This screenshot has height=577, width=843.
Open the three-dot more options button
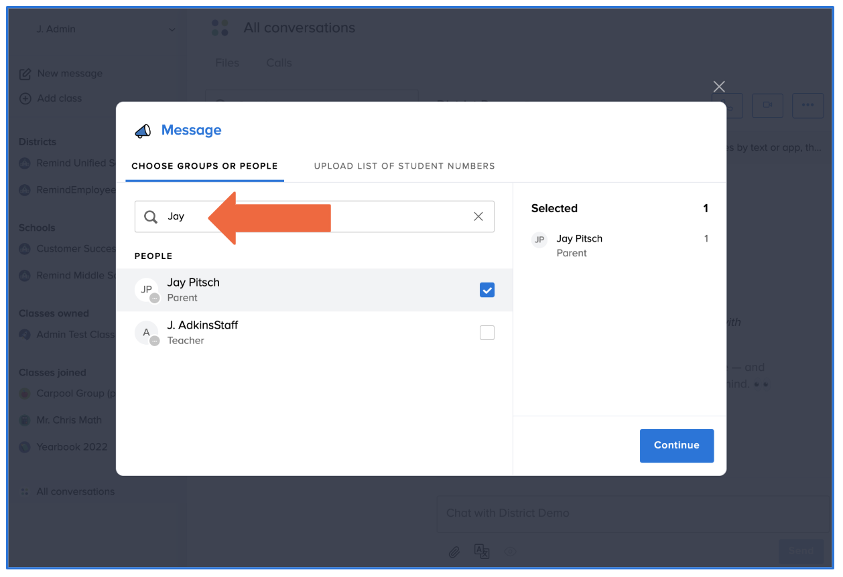[807, 105]
